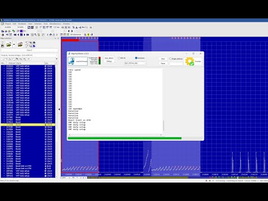Click the 'Idle speed' line in results
The image size is (268, 201).
pos(74,70)
